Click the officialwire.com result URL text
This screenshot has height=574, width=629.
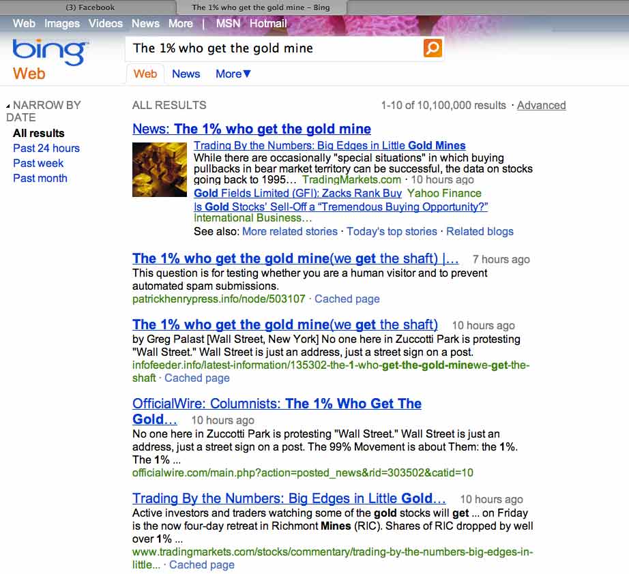click(302, 472)
